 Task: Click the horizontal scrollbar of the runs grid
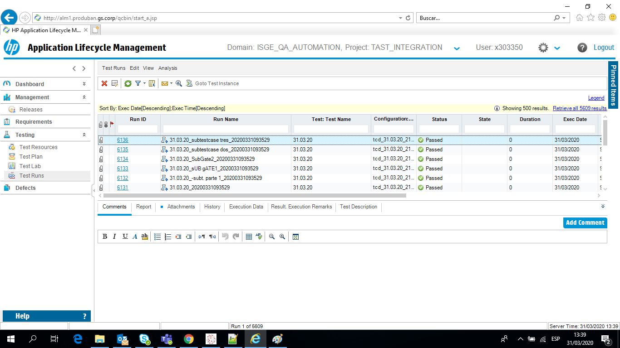coord(254,196)
